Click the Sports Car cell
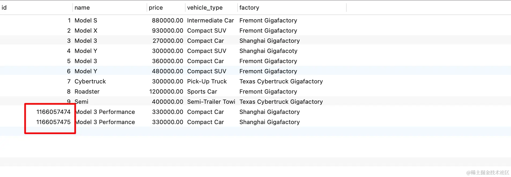511x177 pixels. [x=202, y=92]
